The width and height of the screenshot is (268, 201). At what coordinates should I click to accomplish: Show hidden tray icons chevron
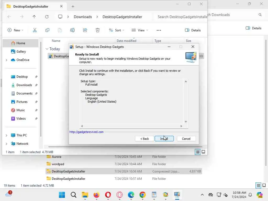202,195
